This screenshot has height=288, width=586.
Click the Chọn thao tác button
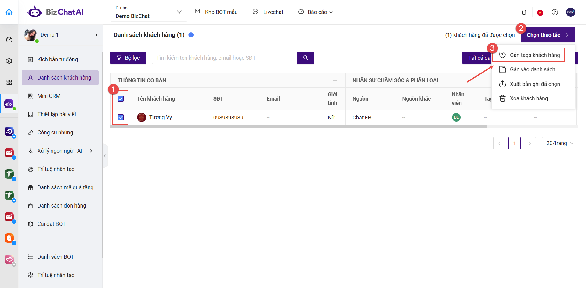(x=548, y=35)
